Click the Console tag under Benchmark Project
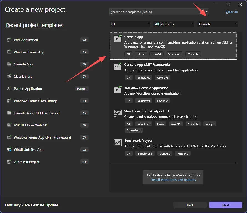Viewport: 247px width, 213px height. pyautogui.click(x=165, y=154)
